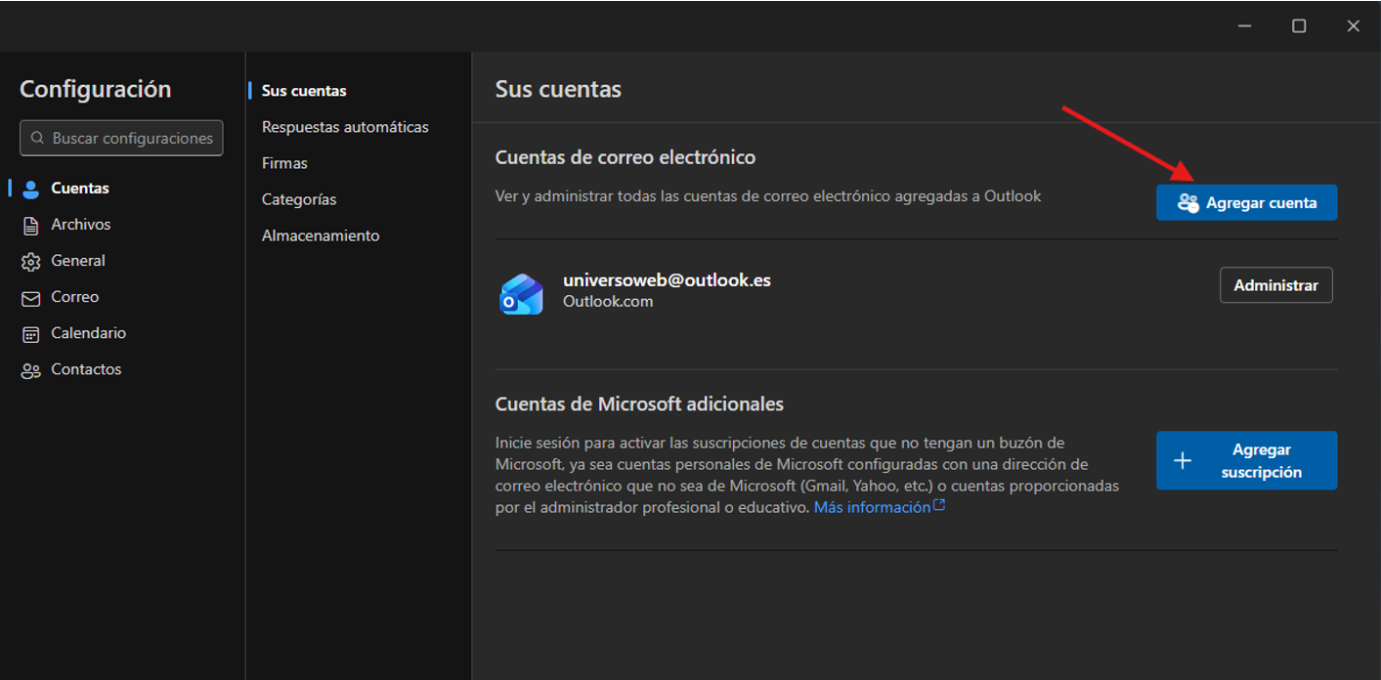This screenshot has height=680, width=1381.
Task: Click the magnifier icon in search box
Action: click(x=38, y=139)
